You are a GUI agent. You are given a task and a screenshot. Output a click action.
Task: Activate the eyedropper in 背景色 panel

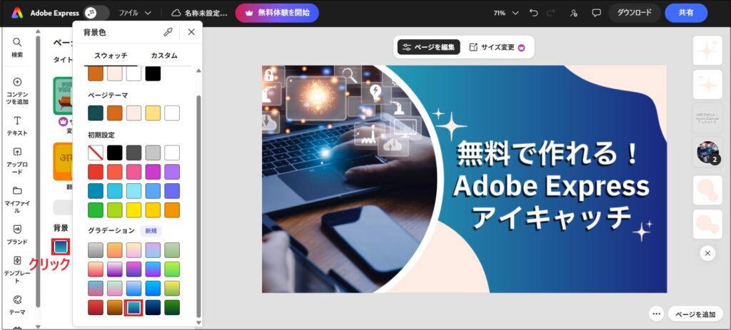tap(168, 32)
